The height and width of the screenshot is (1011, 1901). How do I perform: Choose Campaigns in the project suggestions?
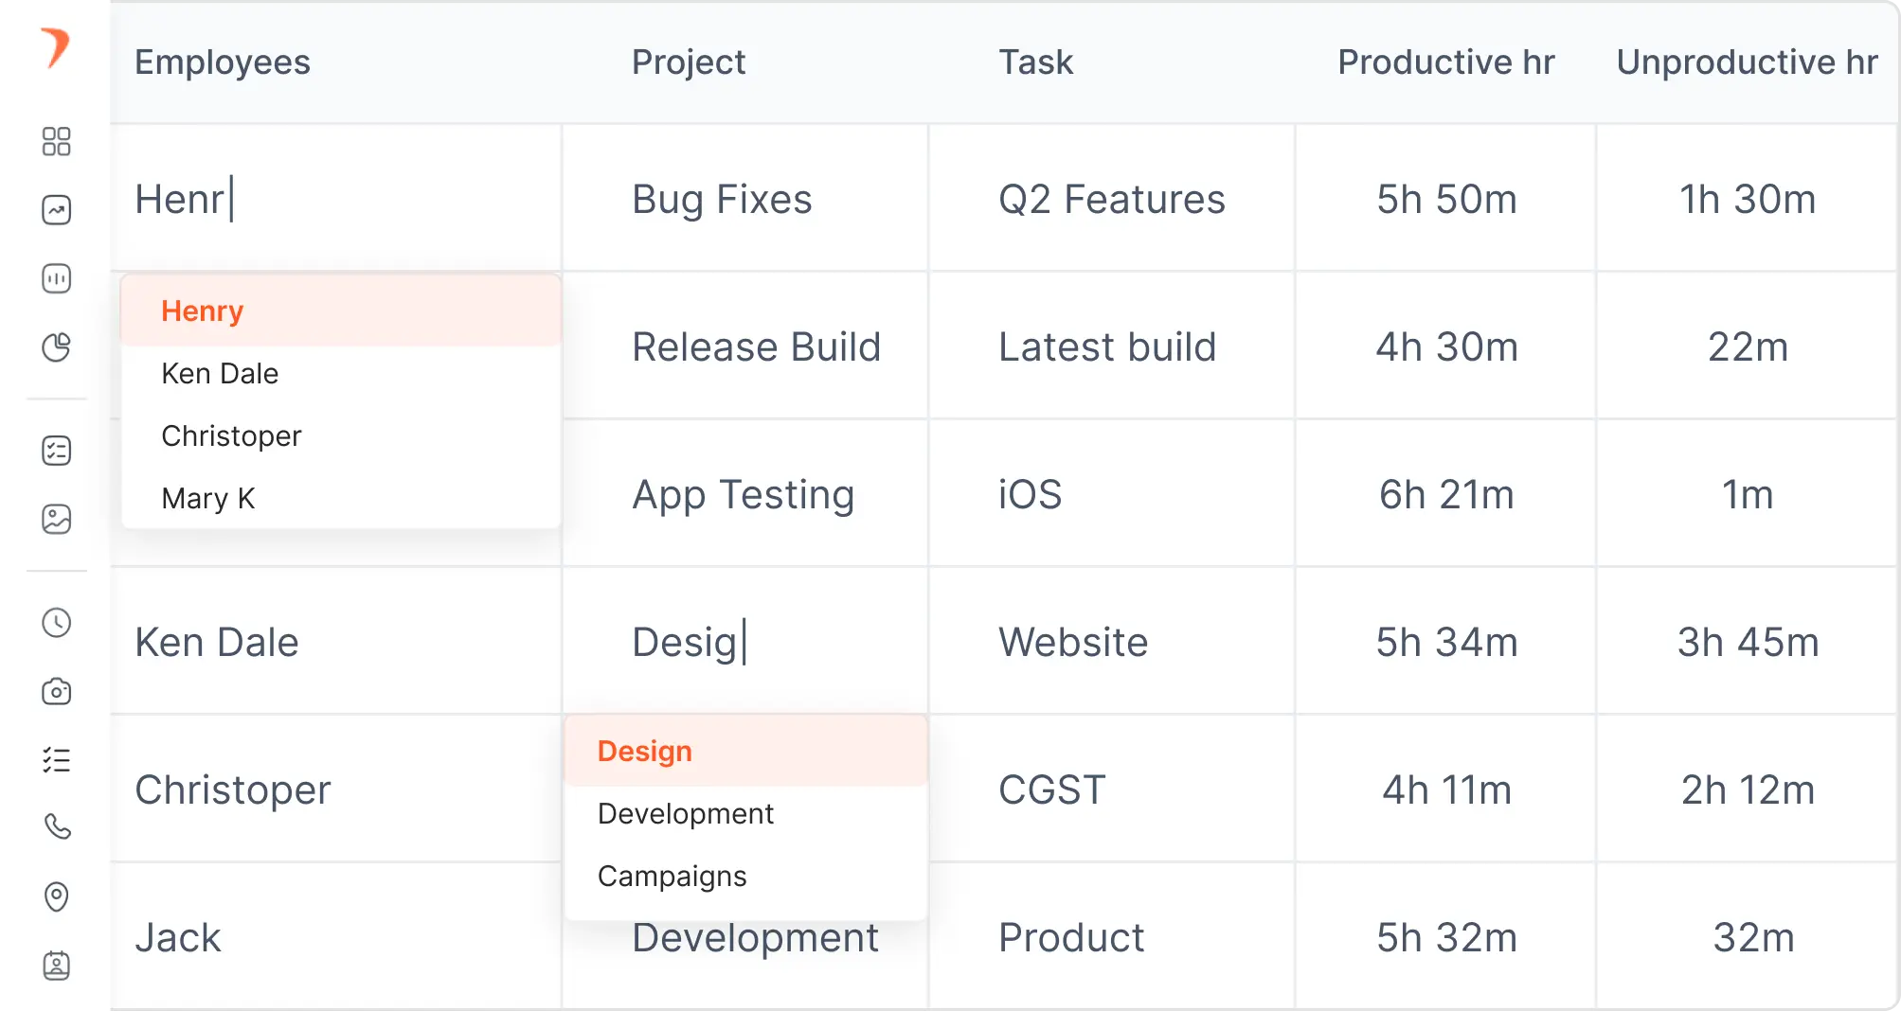(x=746, y=876)
